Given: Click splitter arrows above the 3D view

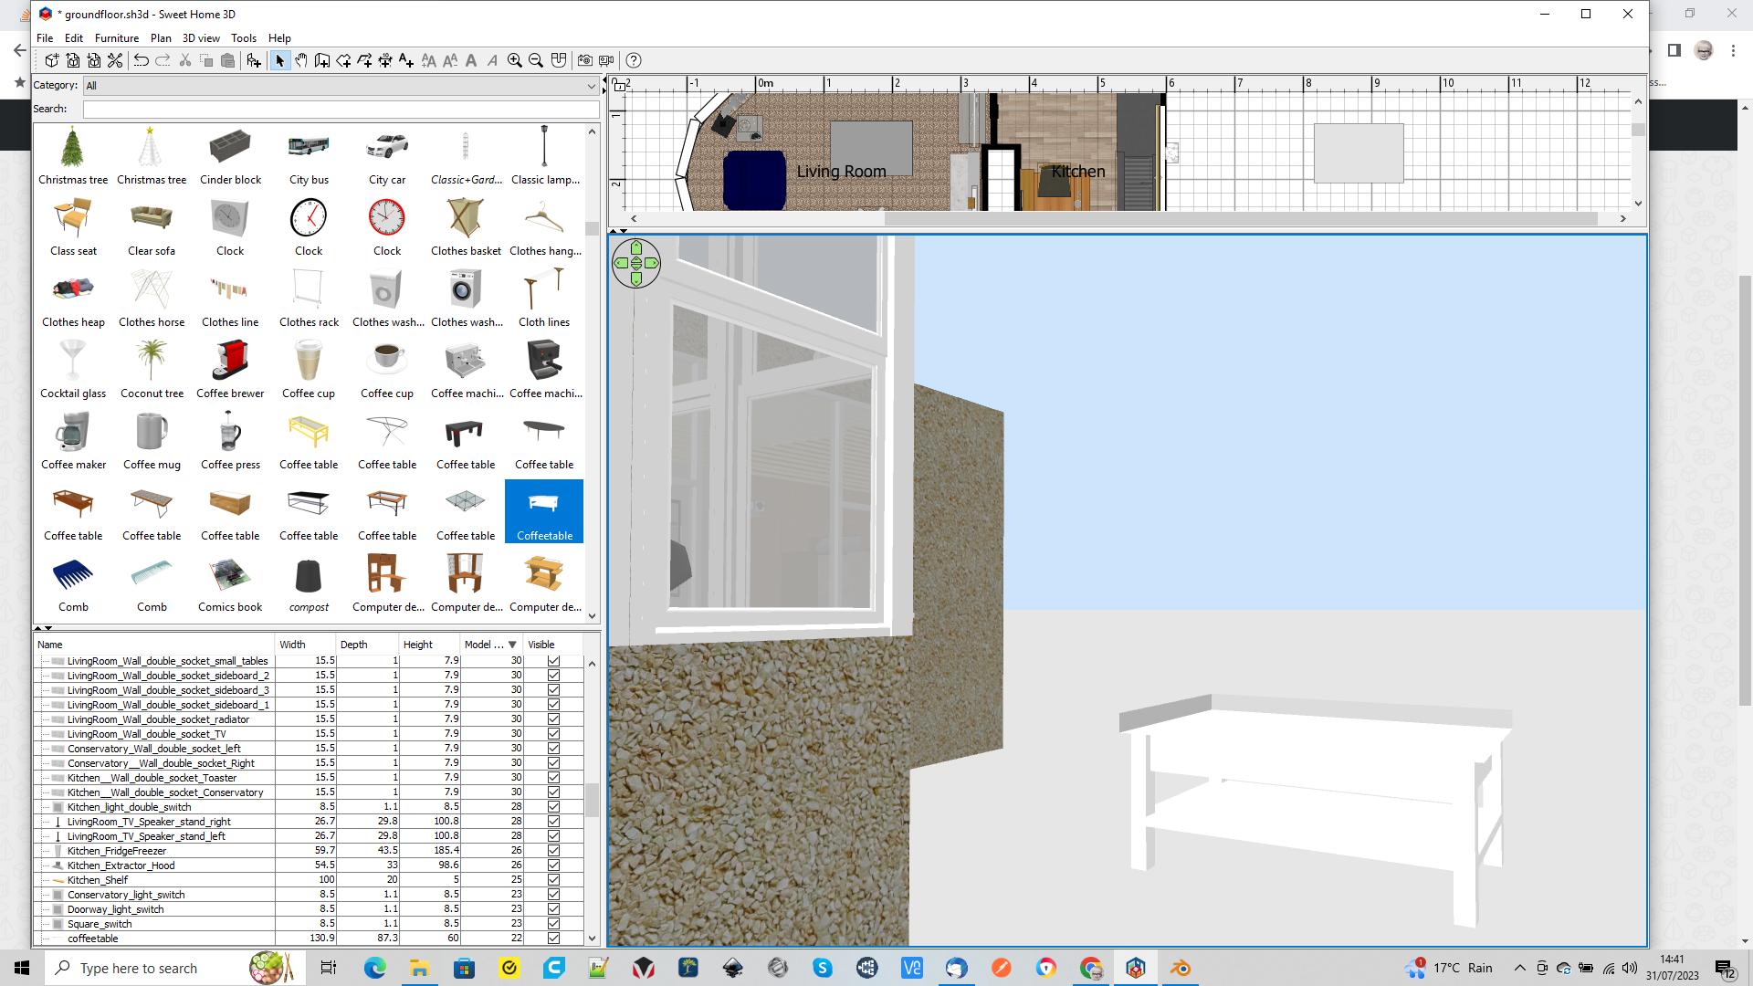Looking at the screenshot, I should coord(618,231).
